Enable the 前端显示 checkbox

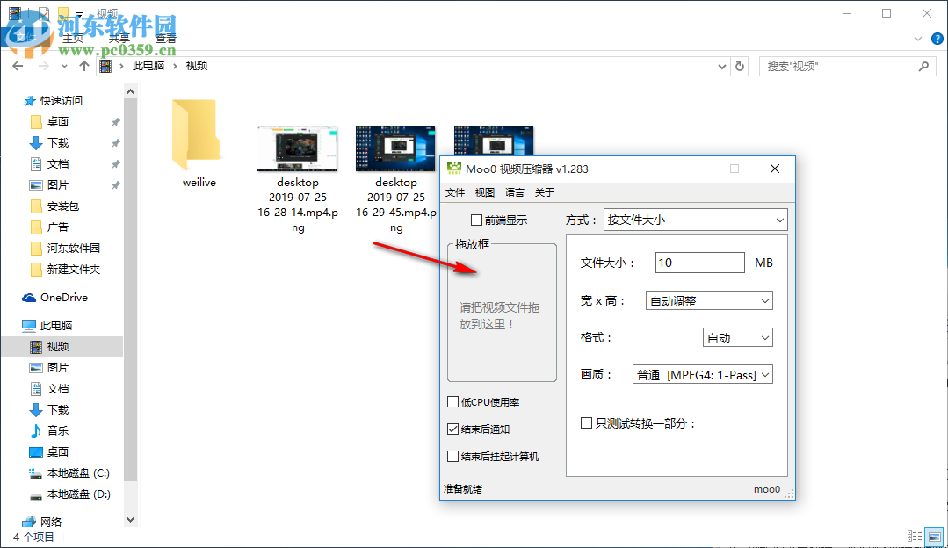pos(474,220)
